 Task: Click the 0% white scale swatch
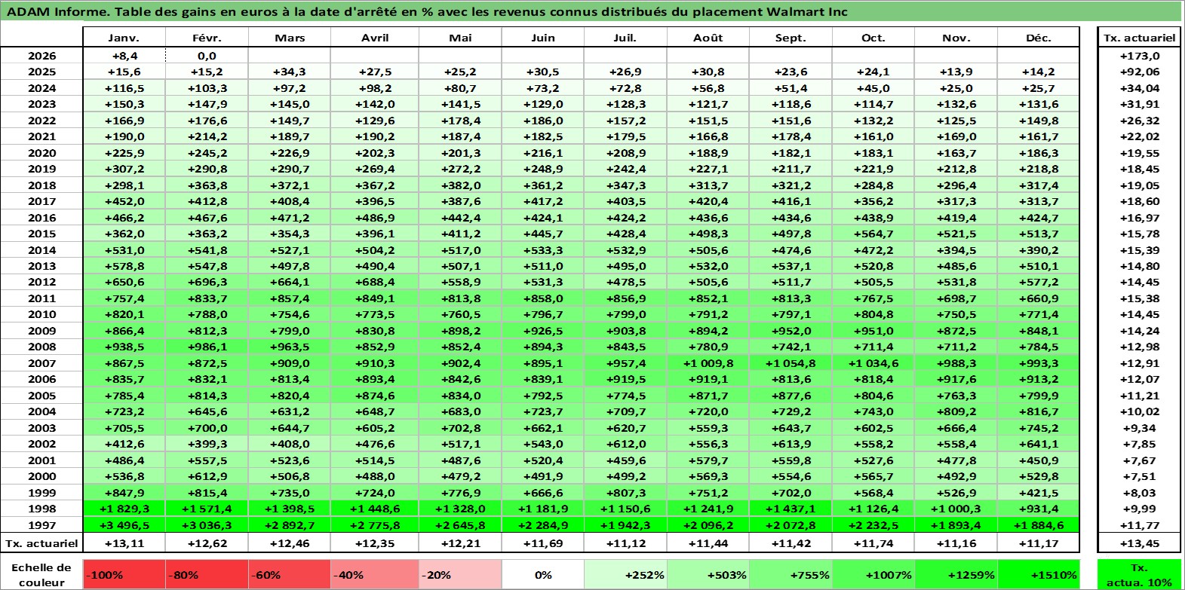tap(542, 574)
